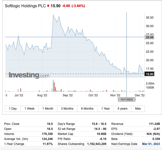Viewport: 162px width, 150px height.
Task: Click the Aug '22 axis label
Action: pos(42,95)
